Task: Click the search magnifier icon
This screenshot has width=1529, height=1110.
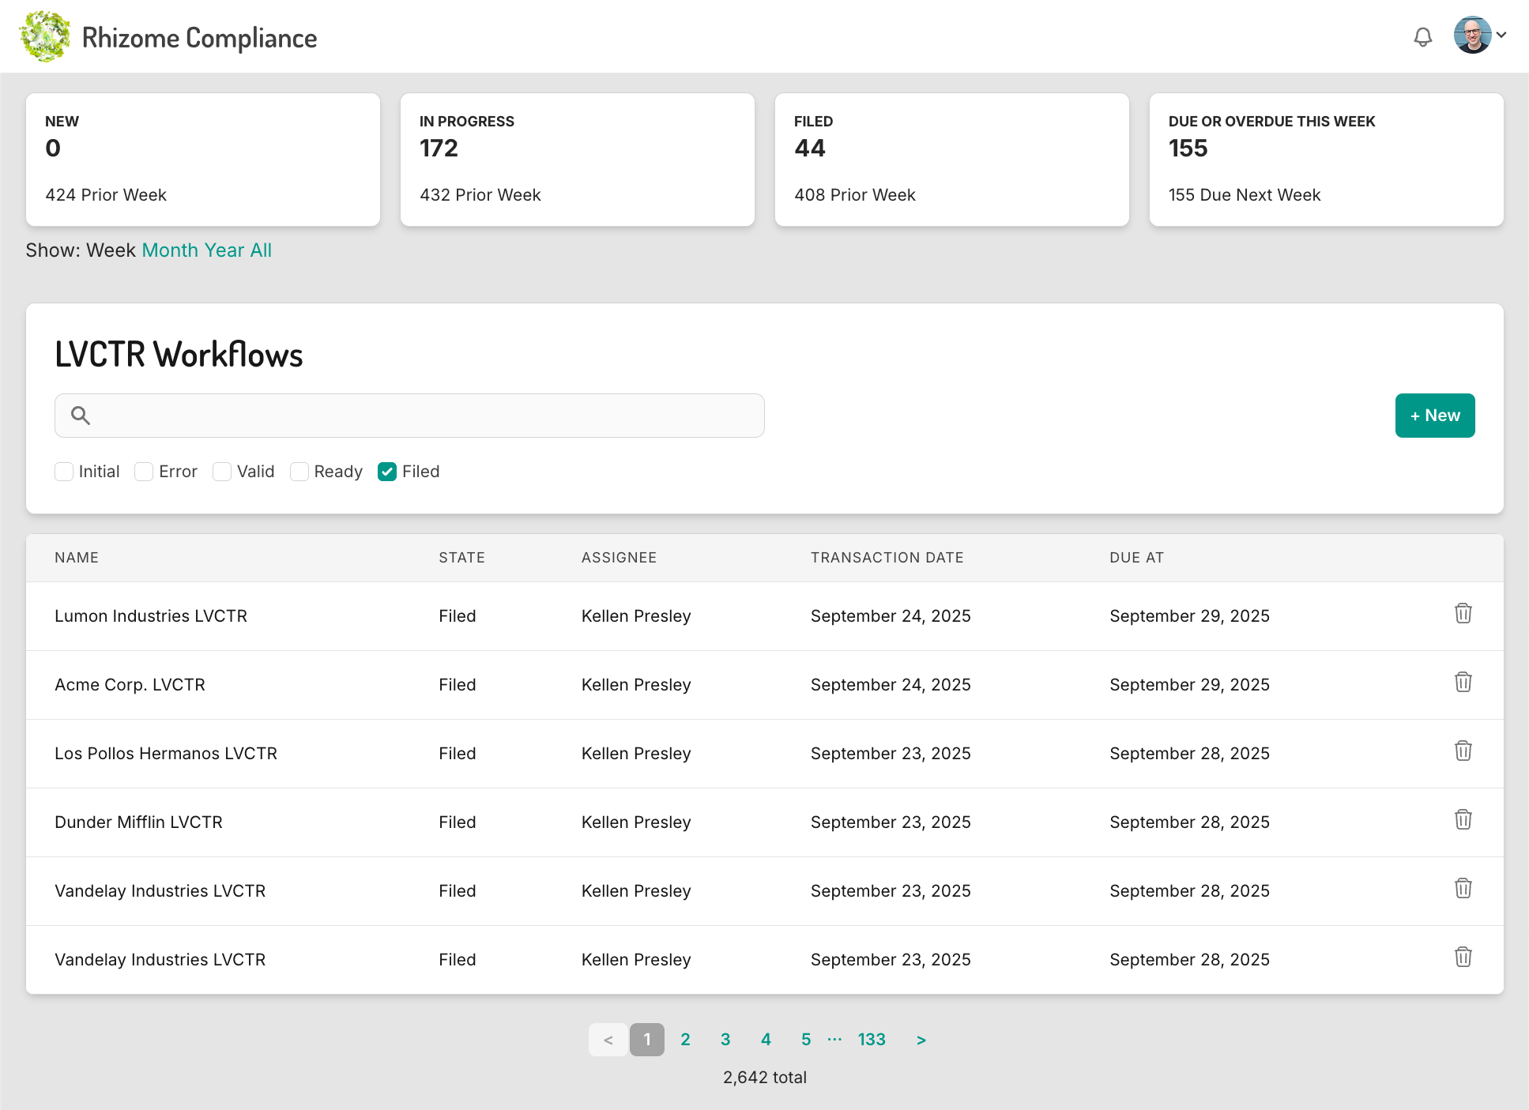Action: (x=81, y=416)
